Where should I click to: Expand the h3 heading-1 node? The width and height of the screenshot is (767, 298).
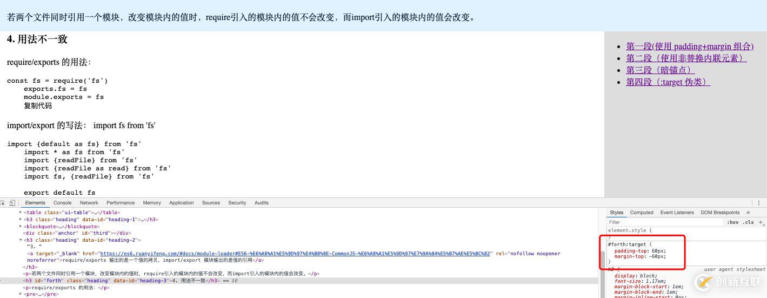point(21,220)
